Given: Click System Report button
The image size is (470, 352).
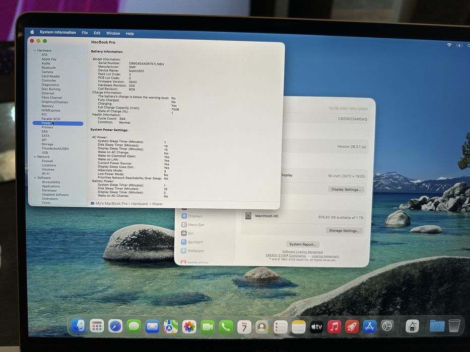Looking at the screenshot, I should tap(303, 244).
